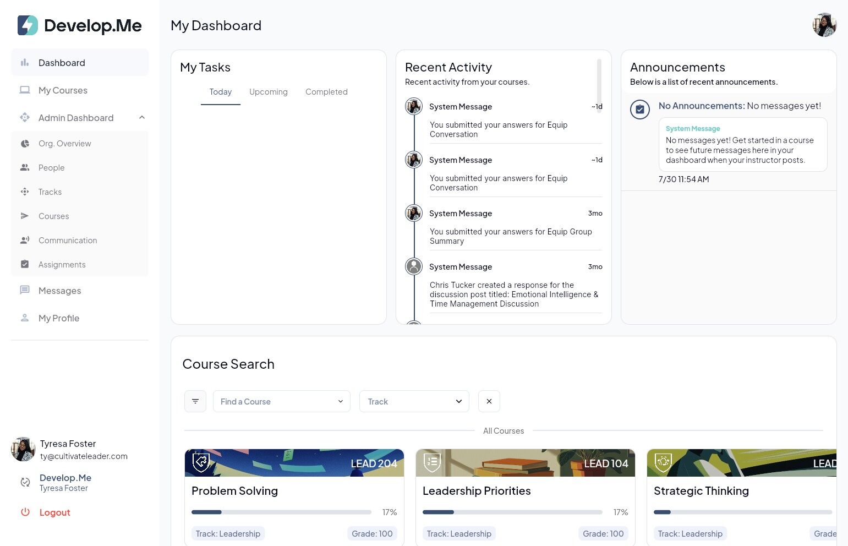Click the Org. Overview pie chart icon
The height and width of the screenshot is (546, 848).
coord(25,144)
